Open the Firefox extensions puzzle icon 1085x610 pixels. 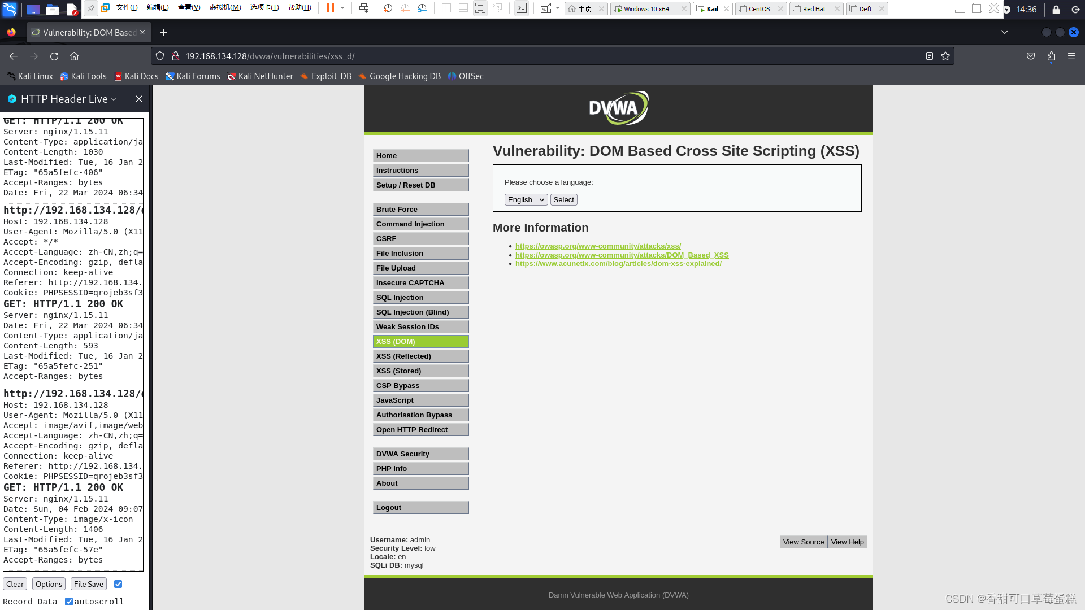1052,56
